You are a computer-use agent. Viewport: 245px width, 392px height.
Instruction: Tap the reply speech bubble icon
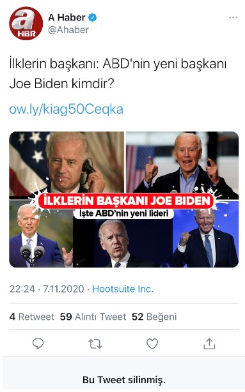tap(38, 343)
